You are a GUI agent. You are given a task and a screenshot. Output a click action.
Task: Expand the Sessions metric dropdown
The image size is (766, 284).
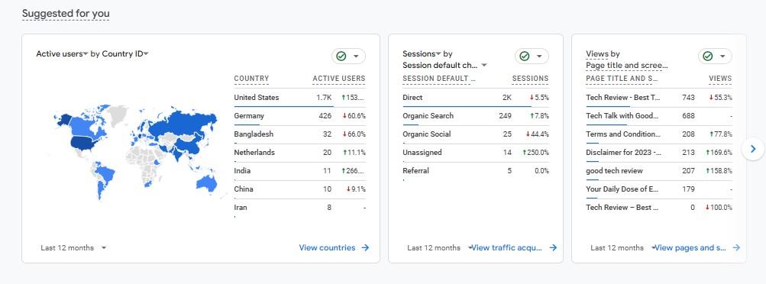438,54
